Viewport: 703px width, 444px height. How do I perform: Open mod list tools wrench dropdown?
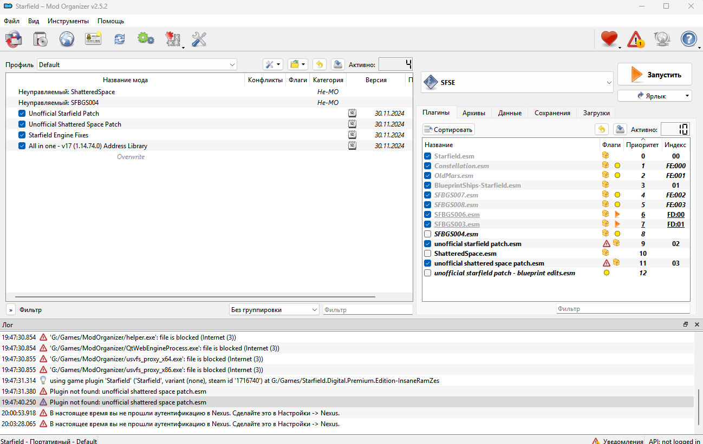click(273, 64)
